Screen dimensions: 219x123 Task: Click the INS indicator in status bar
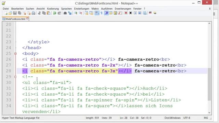(206, 118)
